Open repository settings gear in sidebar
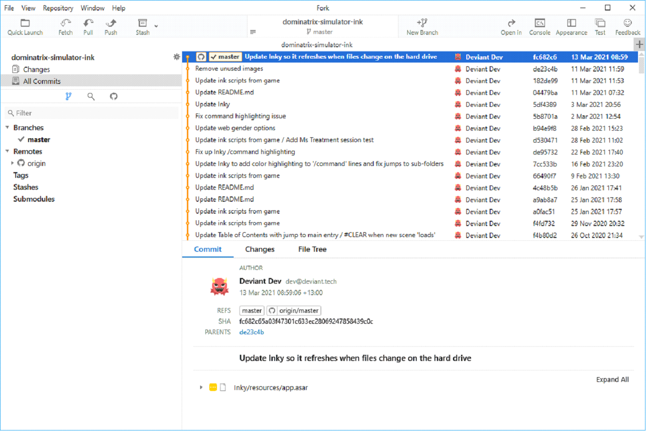 (176, 57)
